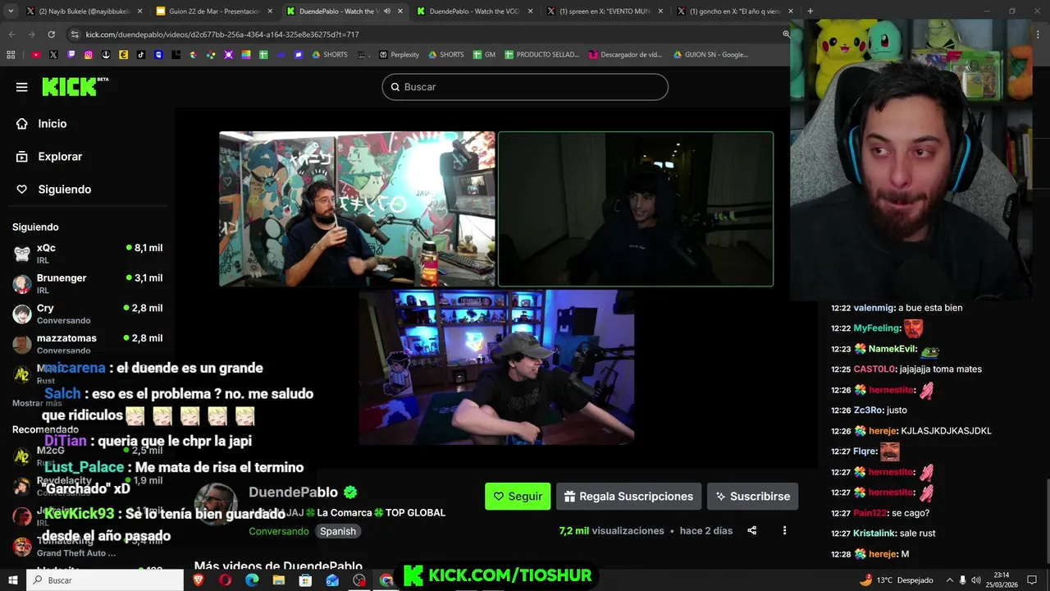The height and width of the screenshot is (591, 1050).
Task: Open Brunenger channel in following list
Action: pyautogui.click(x=87, y=284)
